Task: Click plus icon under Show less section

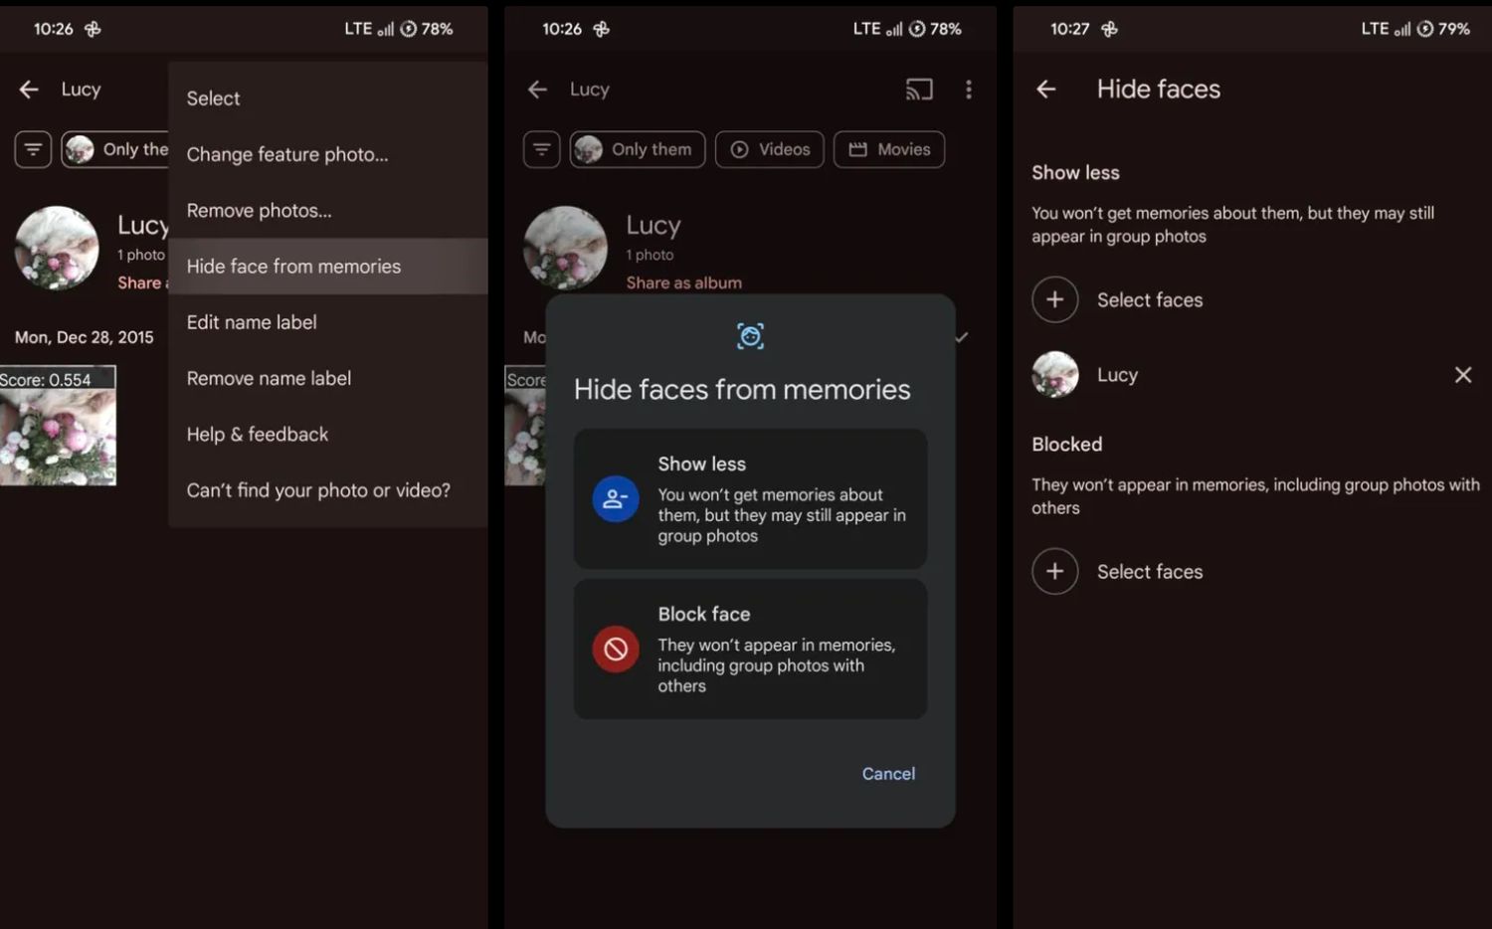Action: (x=1054, y=299)
